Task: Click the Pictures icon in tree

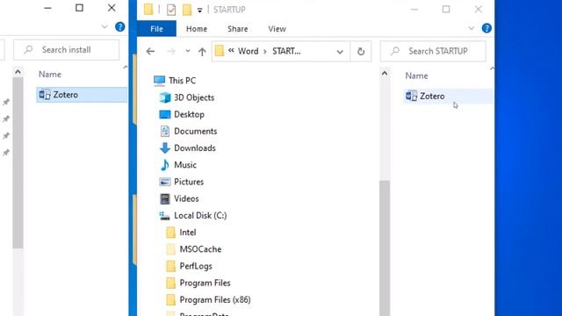Action: point(165,182)
